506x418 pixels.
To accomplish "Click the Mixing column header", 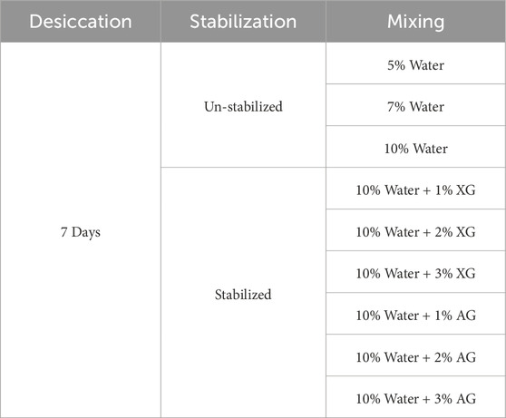I will 415,21.
